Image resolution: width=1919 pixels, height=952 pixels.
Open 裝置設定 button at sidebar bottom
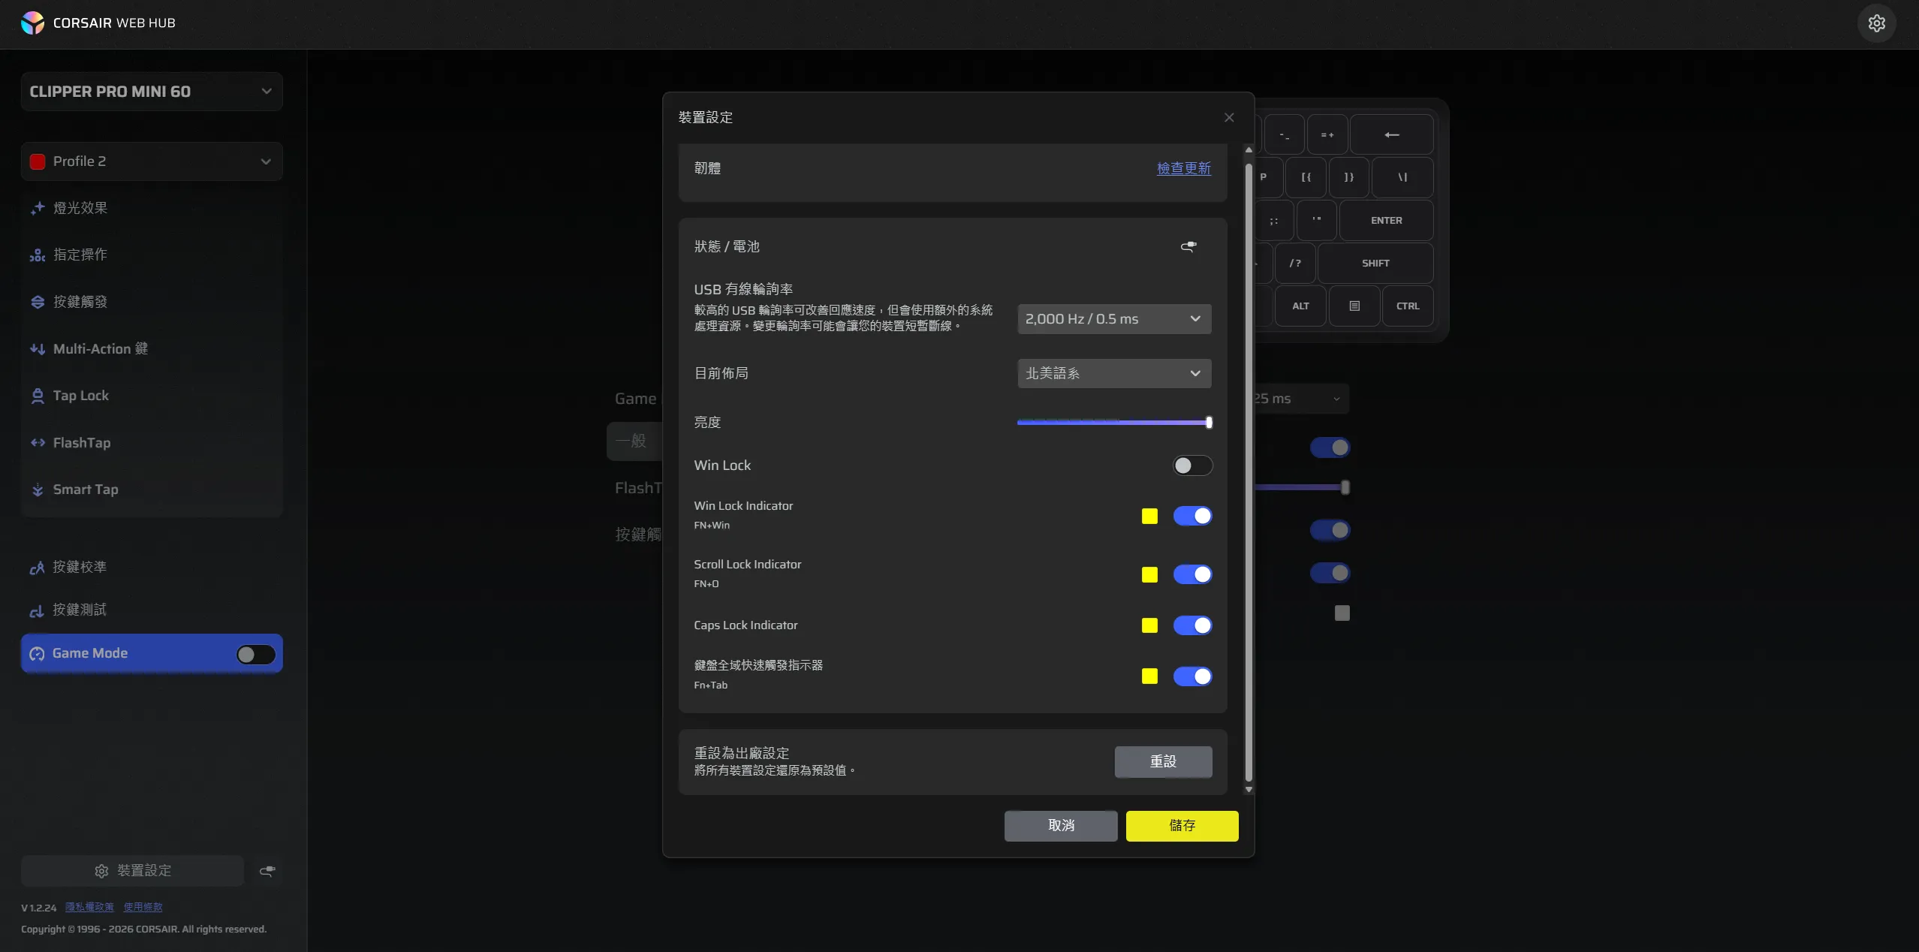tap(133, 871)
